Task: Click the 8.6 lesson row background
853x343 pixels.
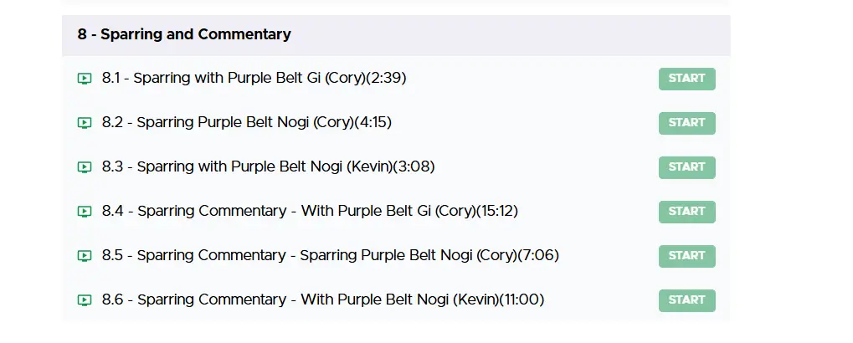Action: (x=603, y=299)
